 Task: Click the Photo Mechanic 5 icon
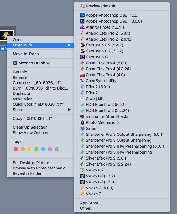pos(82,122)
